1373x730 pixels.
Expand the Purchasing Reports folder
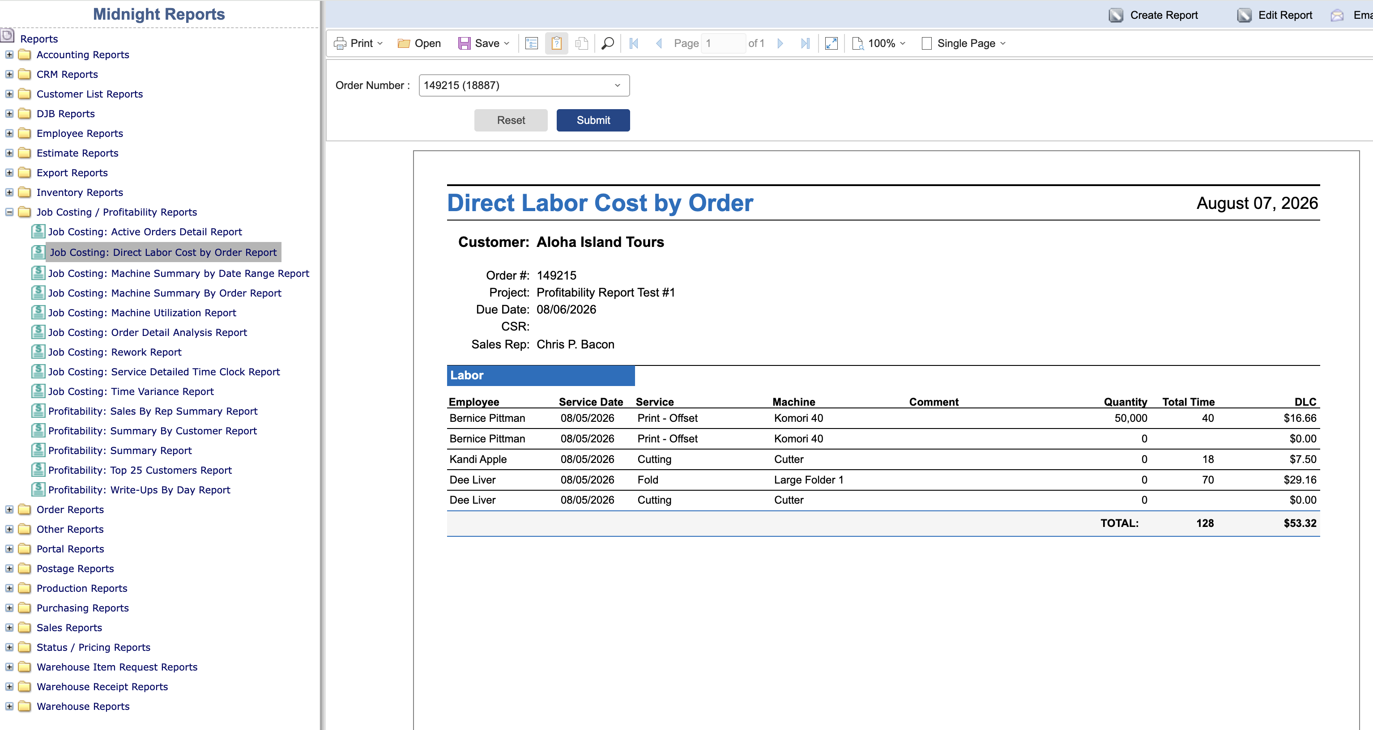click(9, 608)
